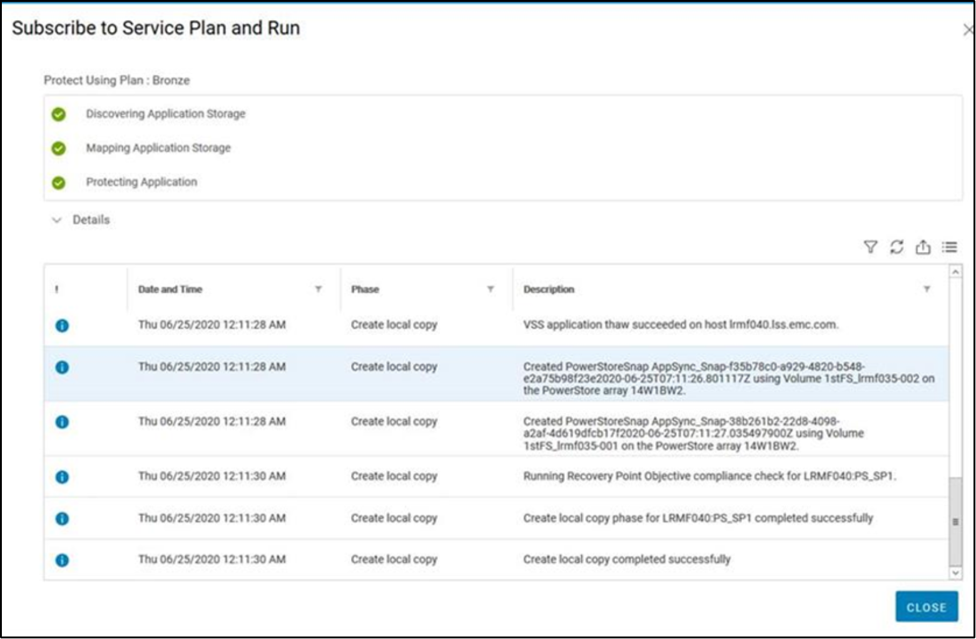Click green check beside Discovering Application Storage
This screenshot has height=639, width=976.
click(59, 114)
